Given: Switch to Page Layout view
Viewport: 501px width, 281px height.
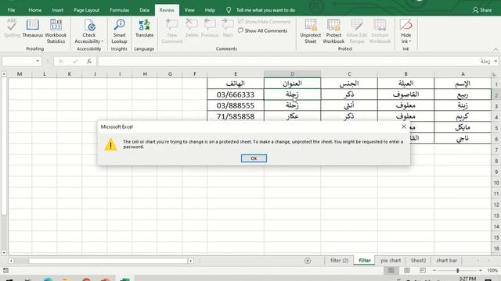Looking at the screenshot, I should [407, 271].
